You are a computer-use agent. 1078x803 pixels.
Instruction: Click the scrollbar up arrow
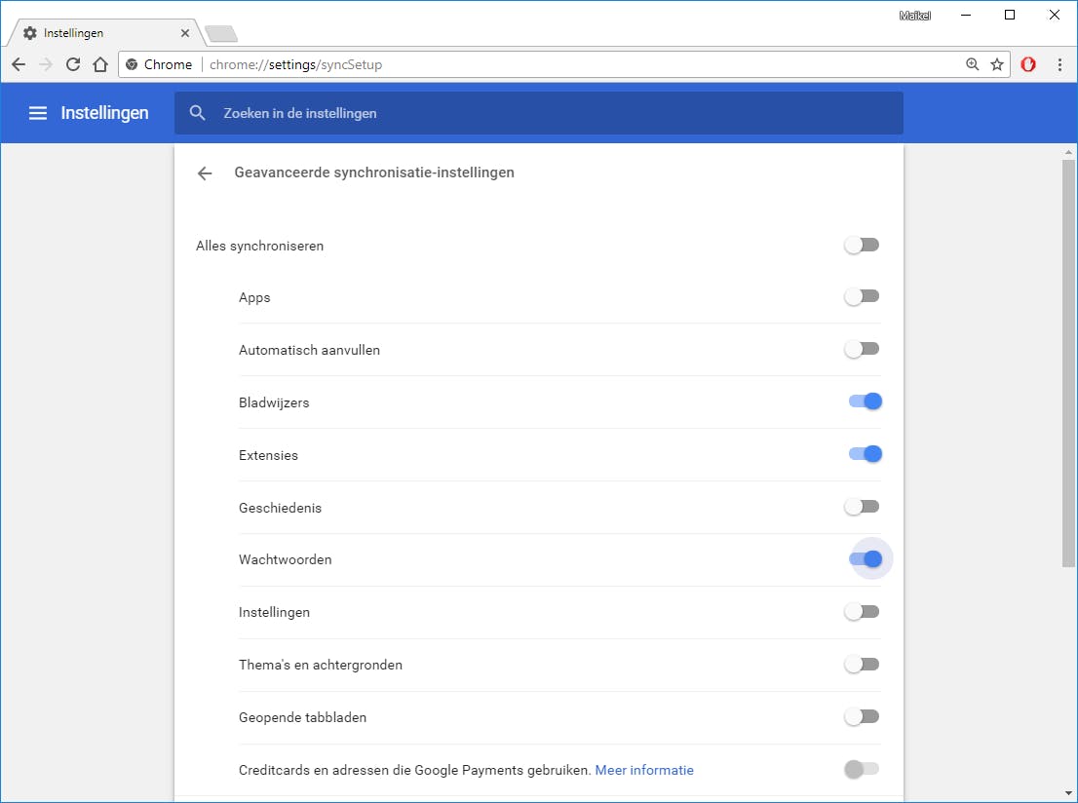click(x=1068, y=152)
